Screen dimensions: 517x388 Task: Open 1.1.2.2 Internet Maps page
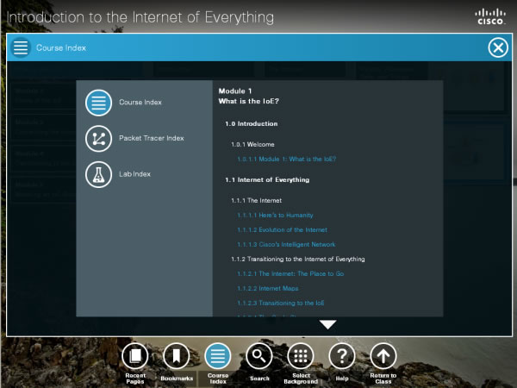tap(267, 289)
